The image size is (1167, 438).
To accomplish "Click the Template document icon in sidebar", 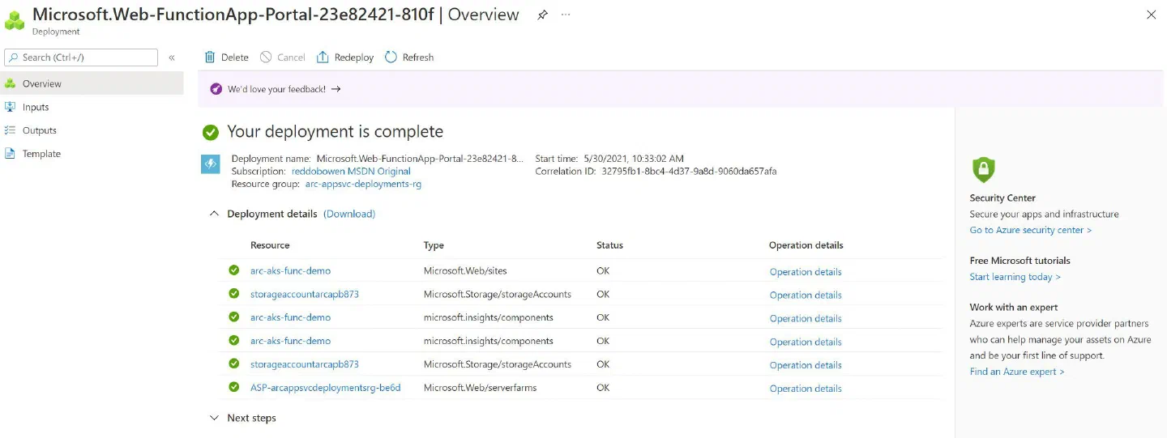I will pyautogui.click(x=10, y=154).
